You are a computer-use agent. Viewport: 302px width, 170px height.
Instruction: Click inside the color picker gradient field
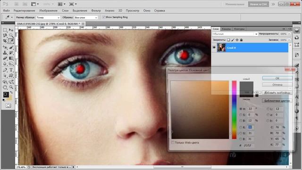click(x=200, y=110)
